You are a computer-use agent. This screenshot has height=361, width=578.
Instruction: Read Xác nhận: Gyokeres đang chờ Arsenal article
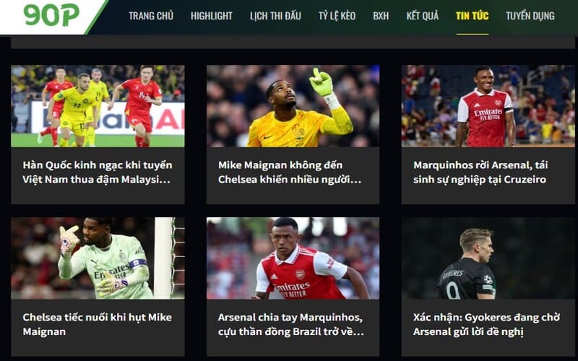[x=486, y=324]
